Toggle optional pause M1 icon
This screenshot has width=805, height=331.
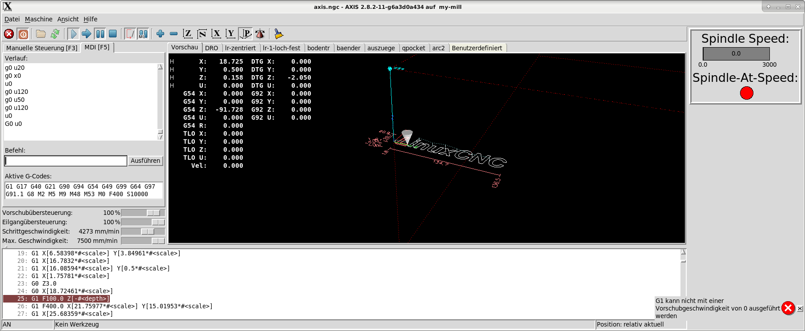click(x=143, y=34)
